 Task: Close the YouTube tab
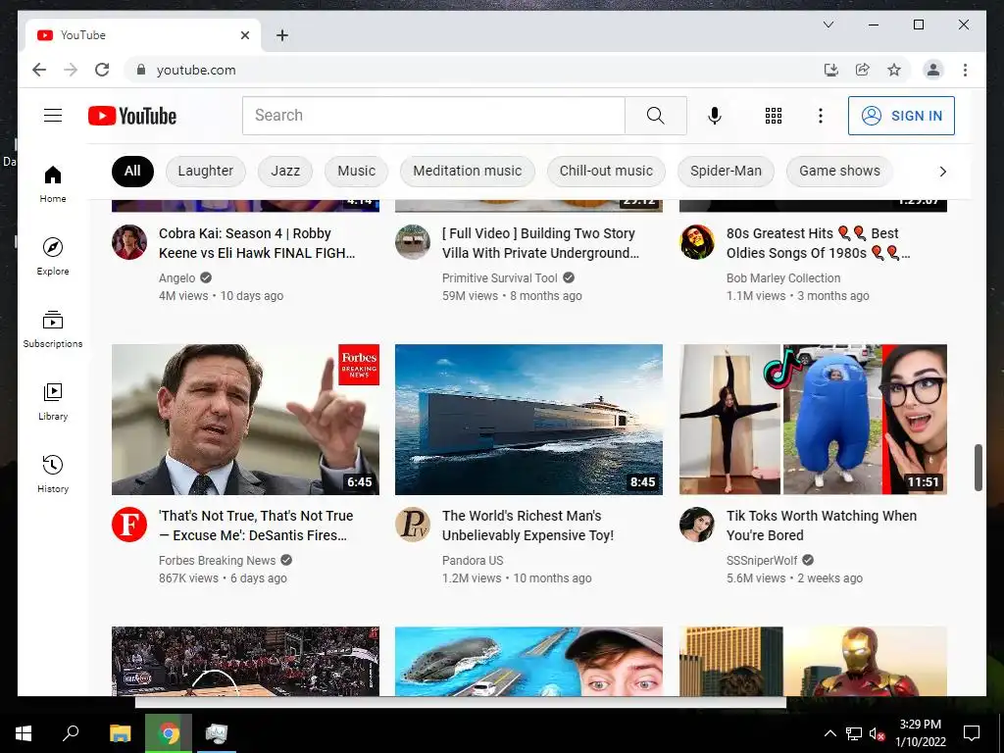coord(245,35)
